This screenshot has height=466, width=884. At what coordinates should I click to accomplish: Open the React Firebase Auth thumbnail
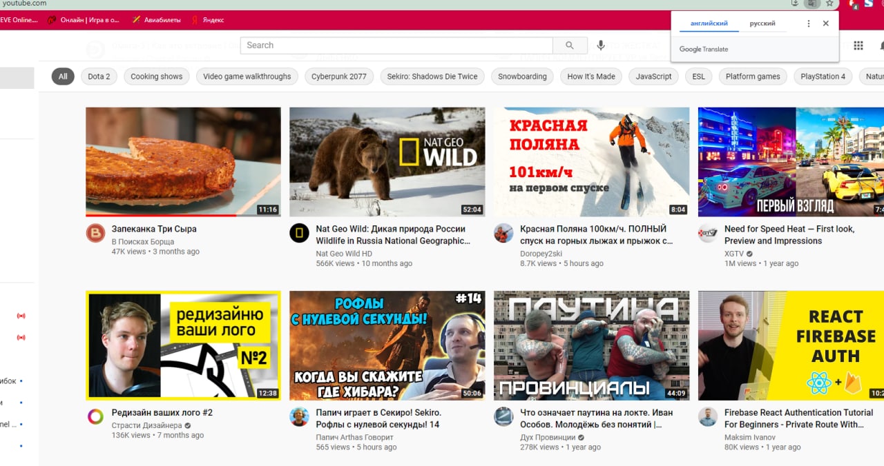pyautogui.click(x=791, y=345)
